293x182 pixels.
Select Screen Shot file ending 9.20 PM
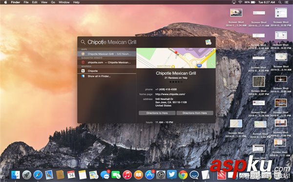pos(281,40)
